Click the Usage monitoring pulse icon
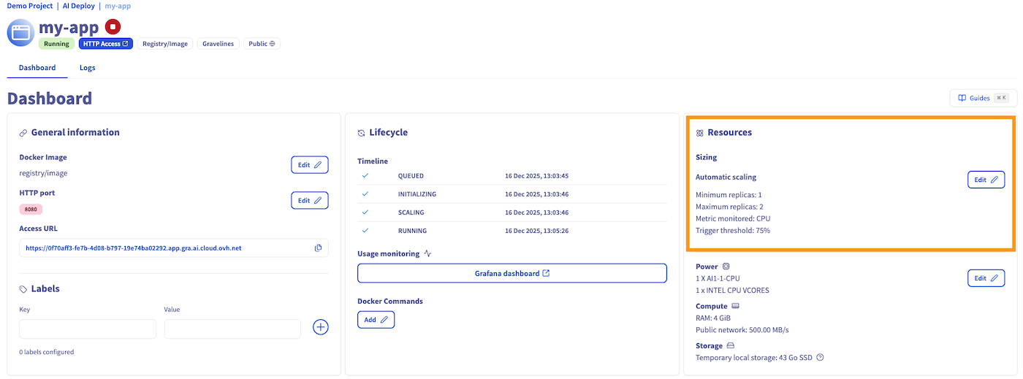1023x379 pixels. pos(428,254)
